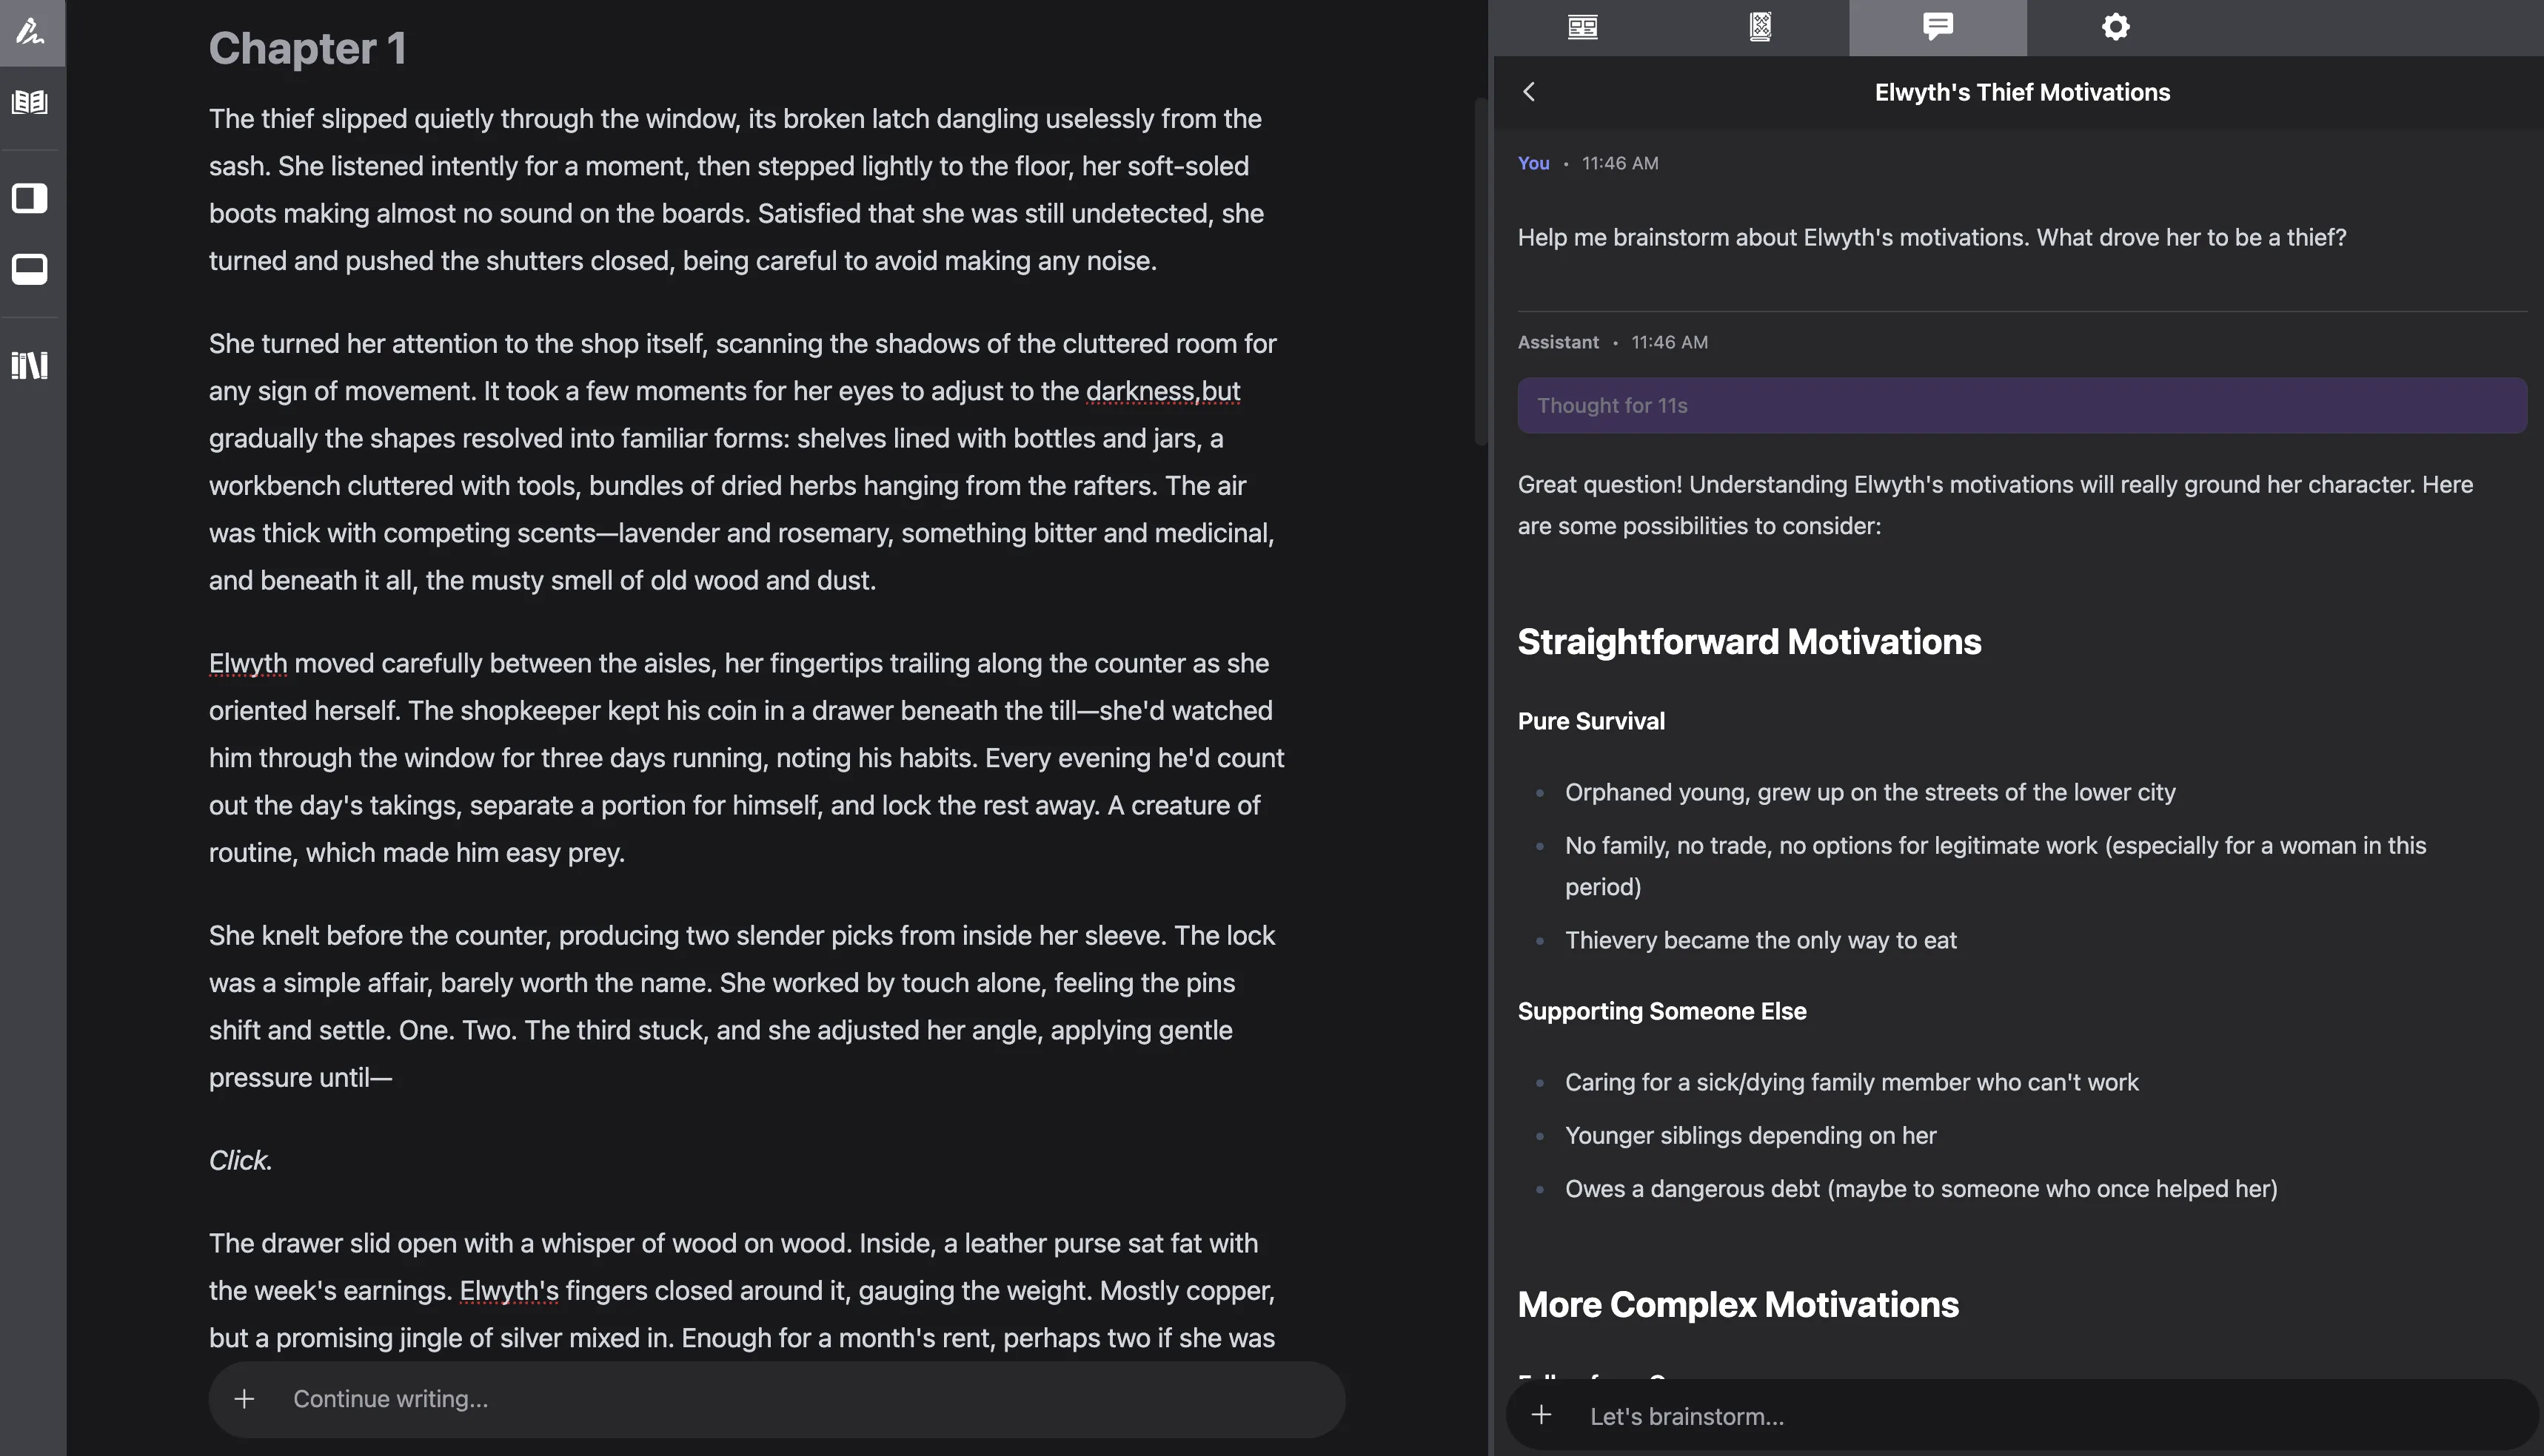
Task: Go back using the chevron arrow
Action: coord(1529,92)
